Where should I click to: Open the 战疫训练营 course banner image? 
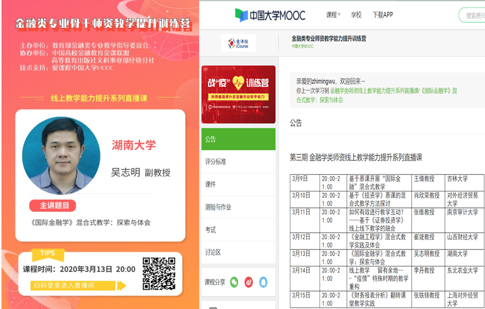pos(238,94)
